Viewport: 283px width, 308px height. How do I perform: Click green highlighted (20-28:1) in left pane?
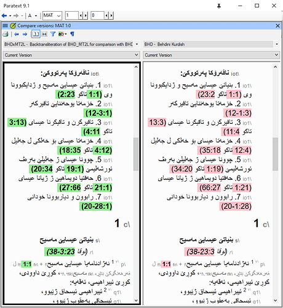tap(96, 206)
